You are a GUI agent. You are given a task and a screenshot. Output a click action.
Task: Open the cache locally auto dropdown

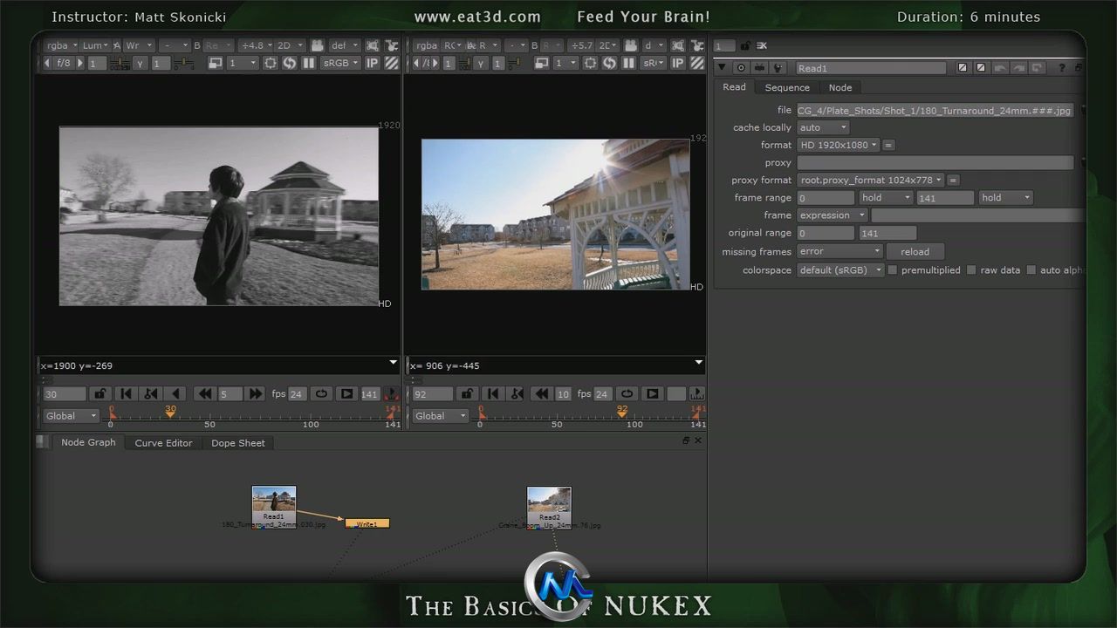point(822,127)
